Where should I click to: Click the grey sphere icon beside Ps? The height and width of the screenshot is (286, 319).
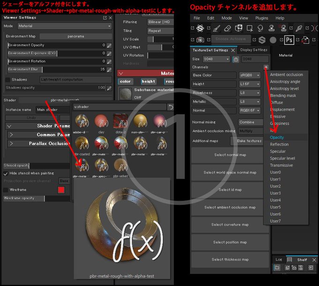pyautogui.click(x=273, y=40)
